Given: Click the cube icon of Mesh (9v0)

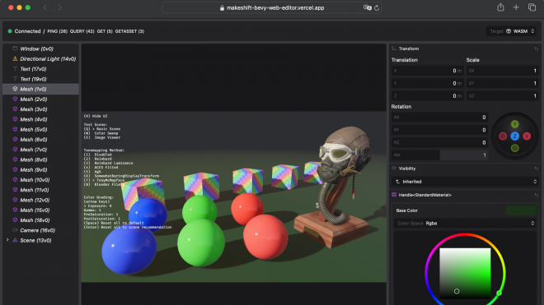Looking at the screenshot, I should 15,169.
